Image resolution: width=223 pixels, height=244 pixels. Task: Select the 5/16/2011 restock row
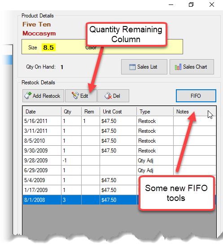119,121
